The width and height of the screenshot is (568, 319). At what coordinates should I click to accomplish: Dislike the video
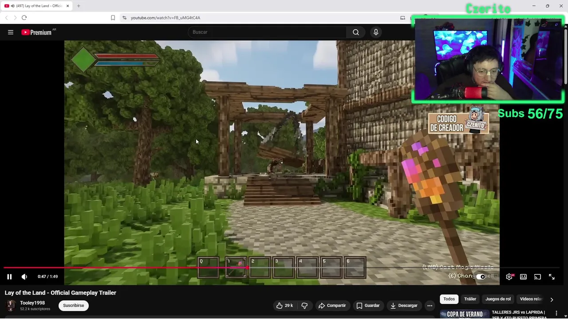304,305
